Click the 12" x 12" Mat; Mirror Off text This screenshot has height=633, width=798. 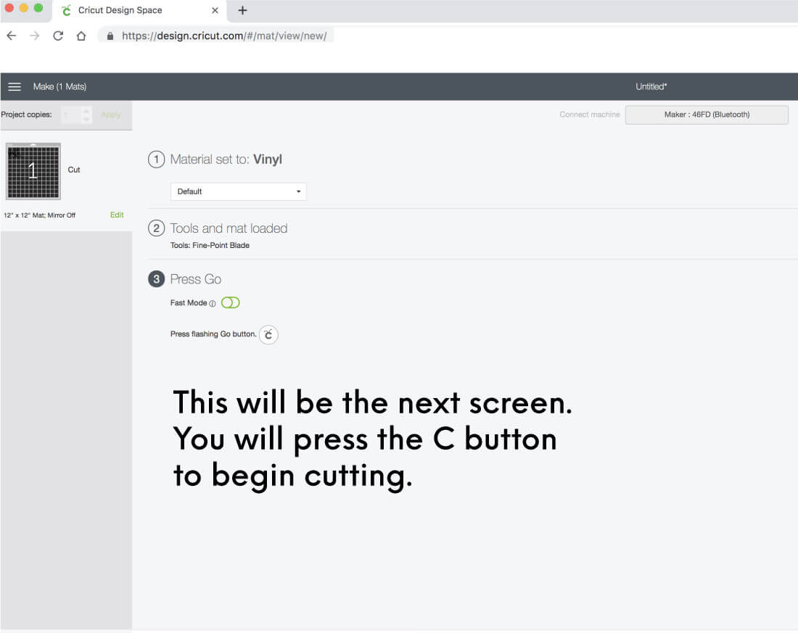click(40, 215)
